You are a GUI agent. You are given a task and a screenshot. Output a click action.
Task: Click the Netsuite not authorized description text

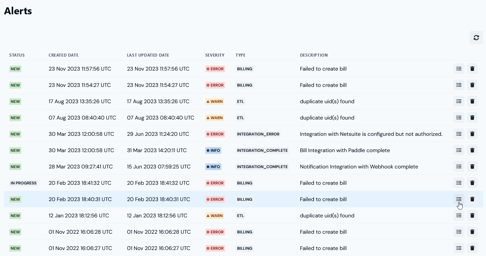[x=371, y=134]
